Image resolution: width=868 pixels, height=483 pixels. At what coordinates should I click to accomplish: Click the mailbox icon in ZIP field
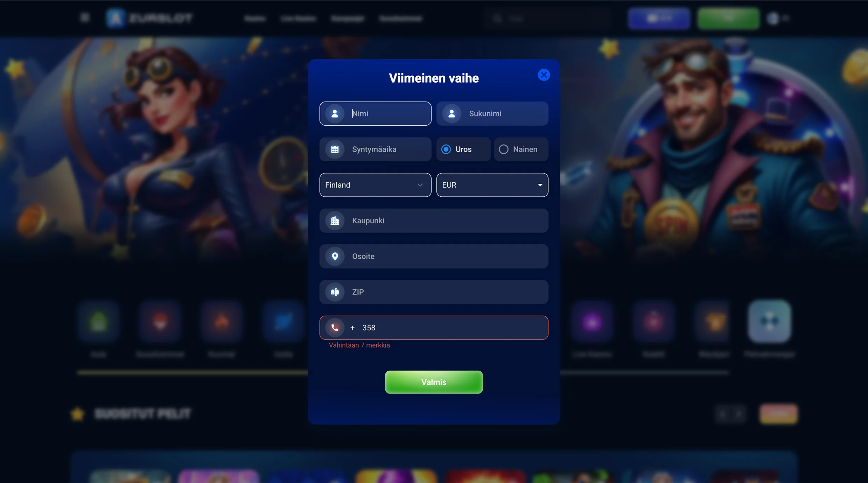335,292
